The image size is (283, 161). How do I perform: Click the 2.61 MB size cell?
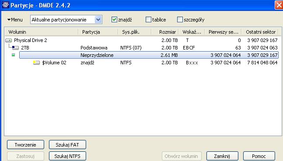tap(169, 55)
